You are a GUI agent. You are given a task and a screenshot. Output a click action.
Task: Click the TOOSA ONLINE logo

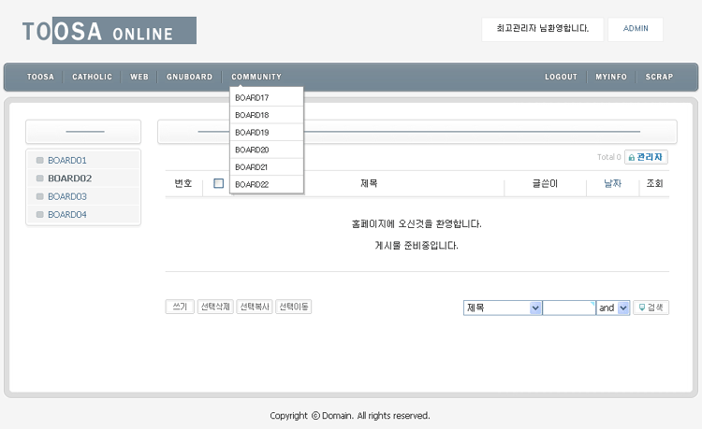point(109,31)
